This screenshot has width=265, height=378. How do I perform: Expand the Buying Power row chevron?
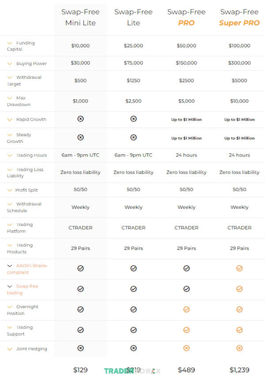[10, 64]
